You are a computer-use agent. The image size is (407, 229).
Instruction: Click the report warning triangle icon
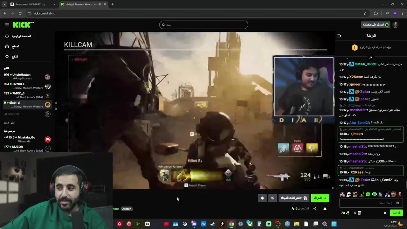point(325,209)
